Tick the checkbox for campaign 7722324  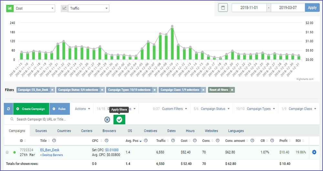[7, 152]
